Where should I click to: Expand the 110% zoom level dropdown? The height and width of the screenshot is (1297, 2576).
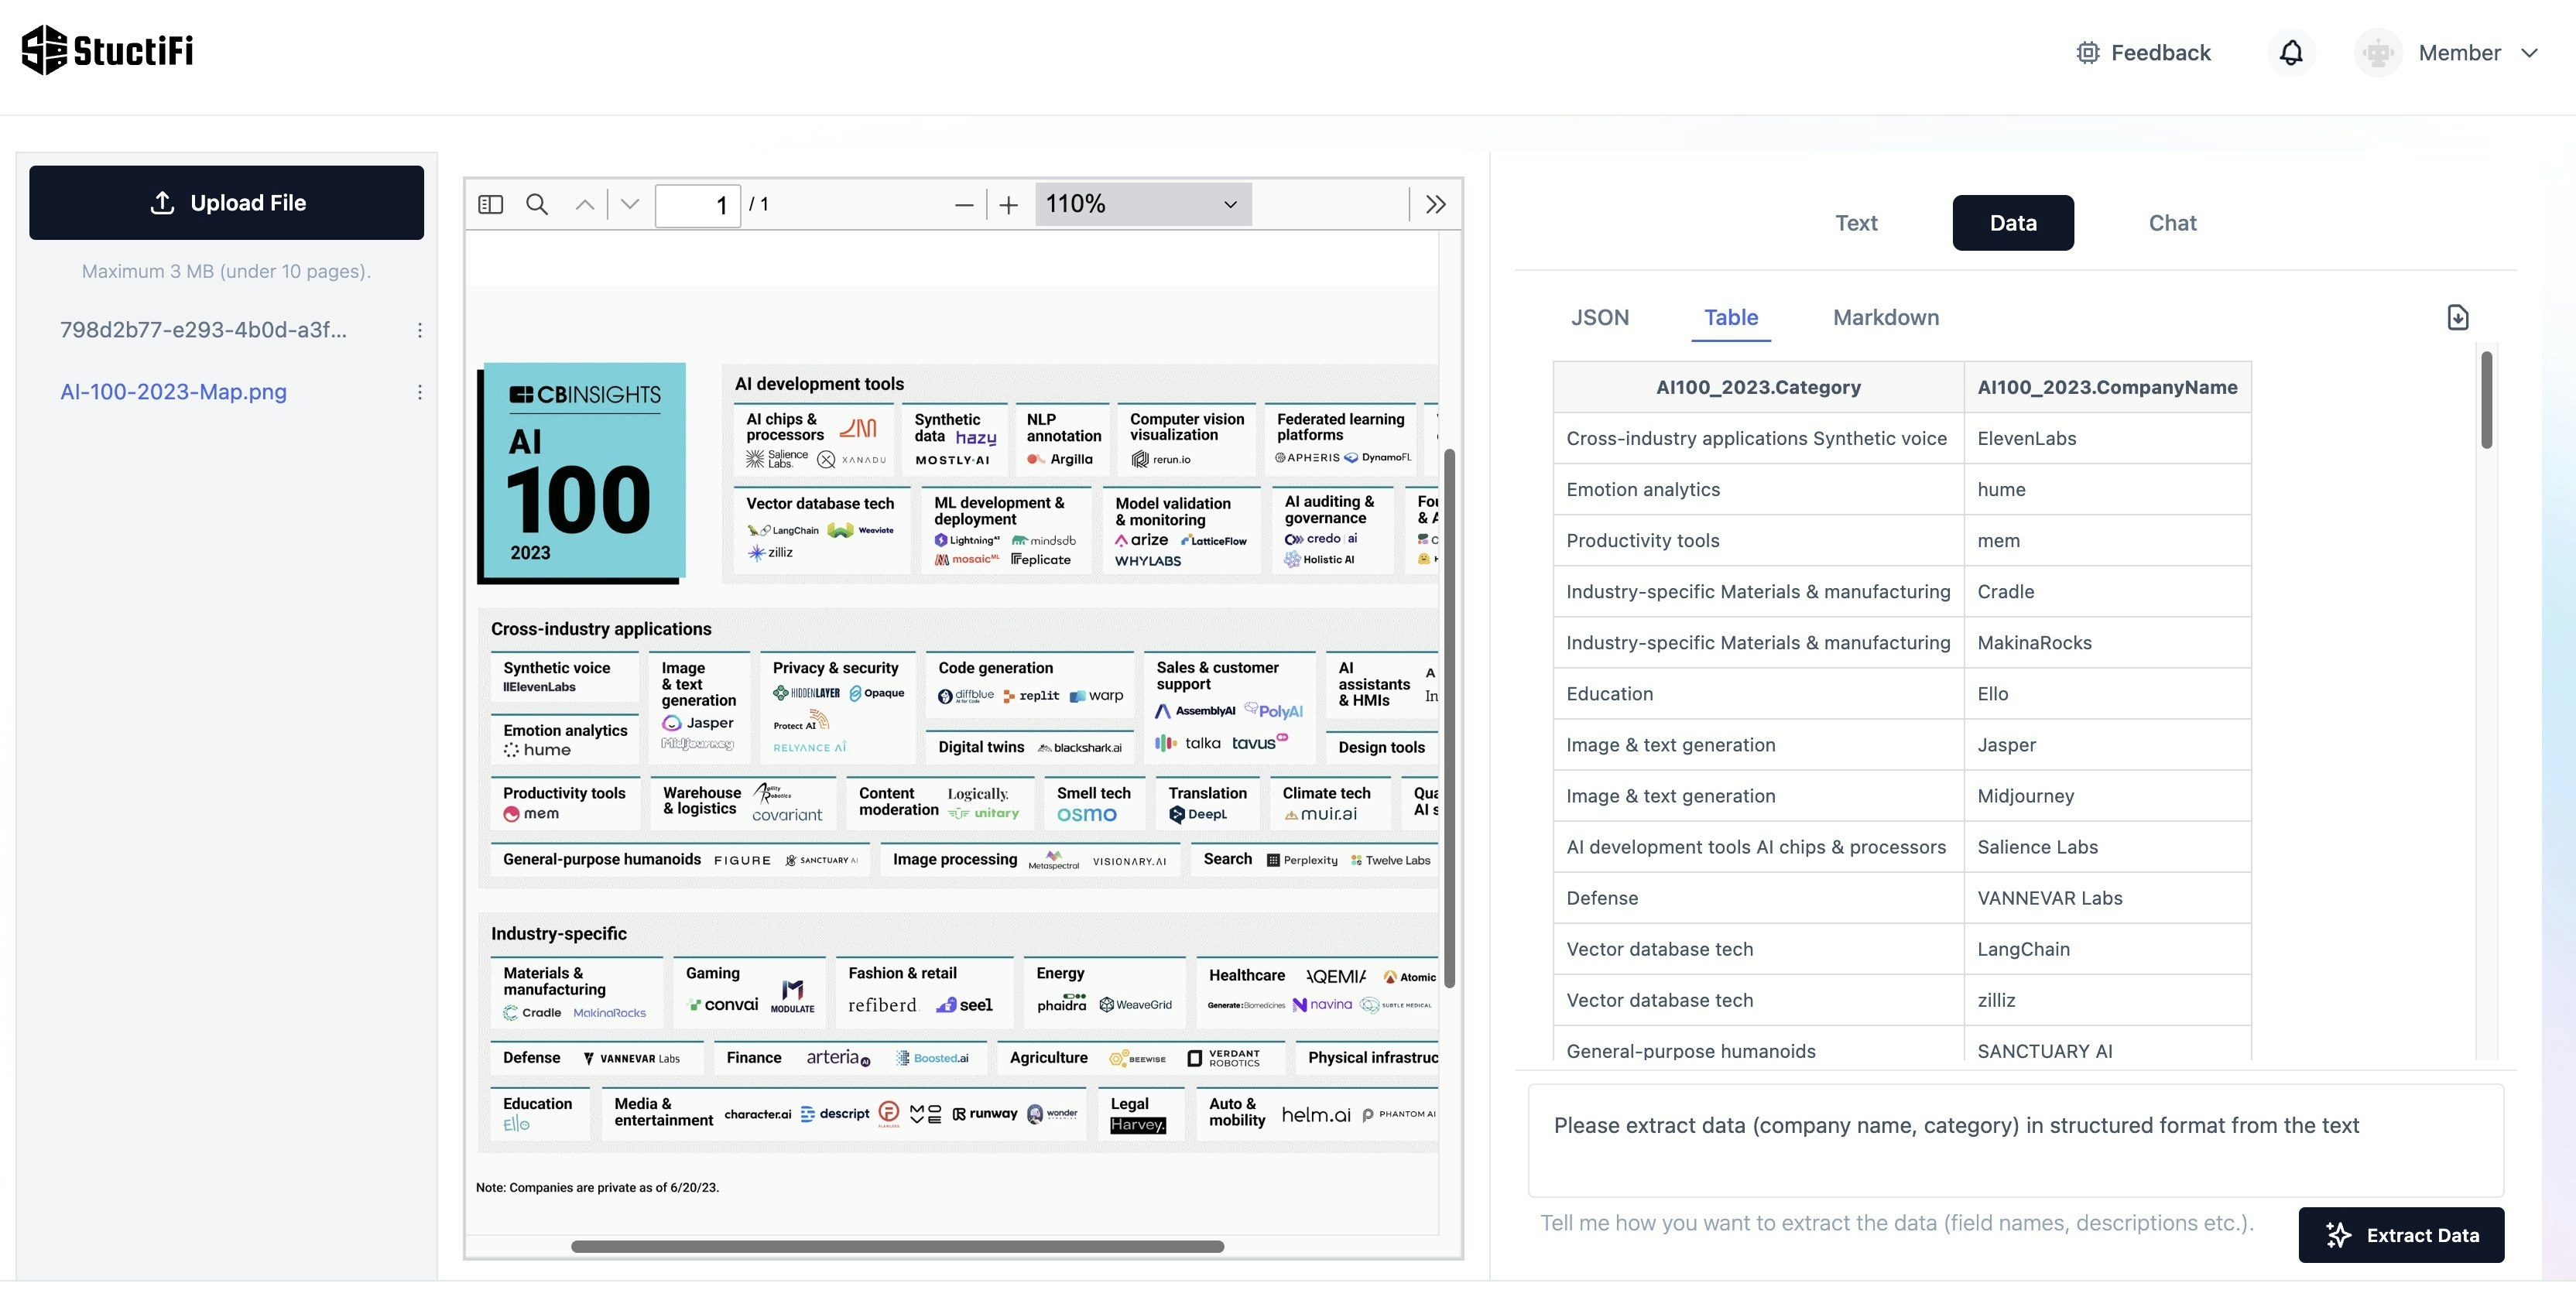pos(1142,204)
